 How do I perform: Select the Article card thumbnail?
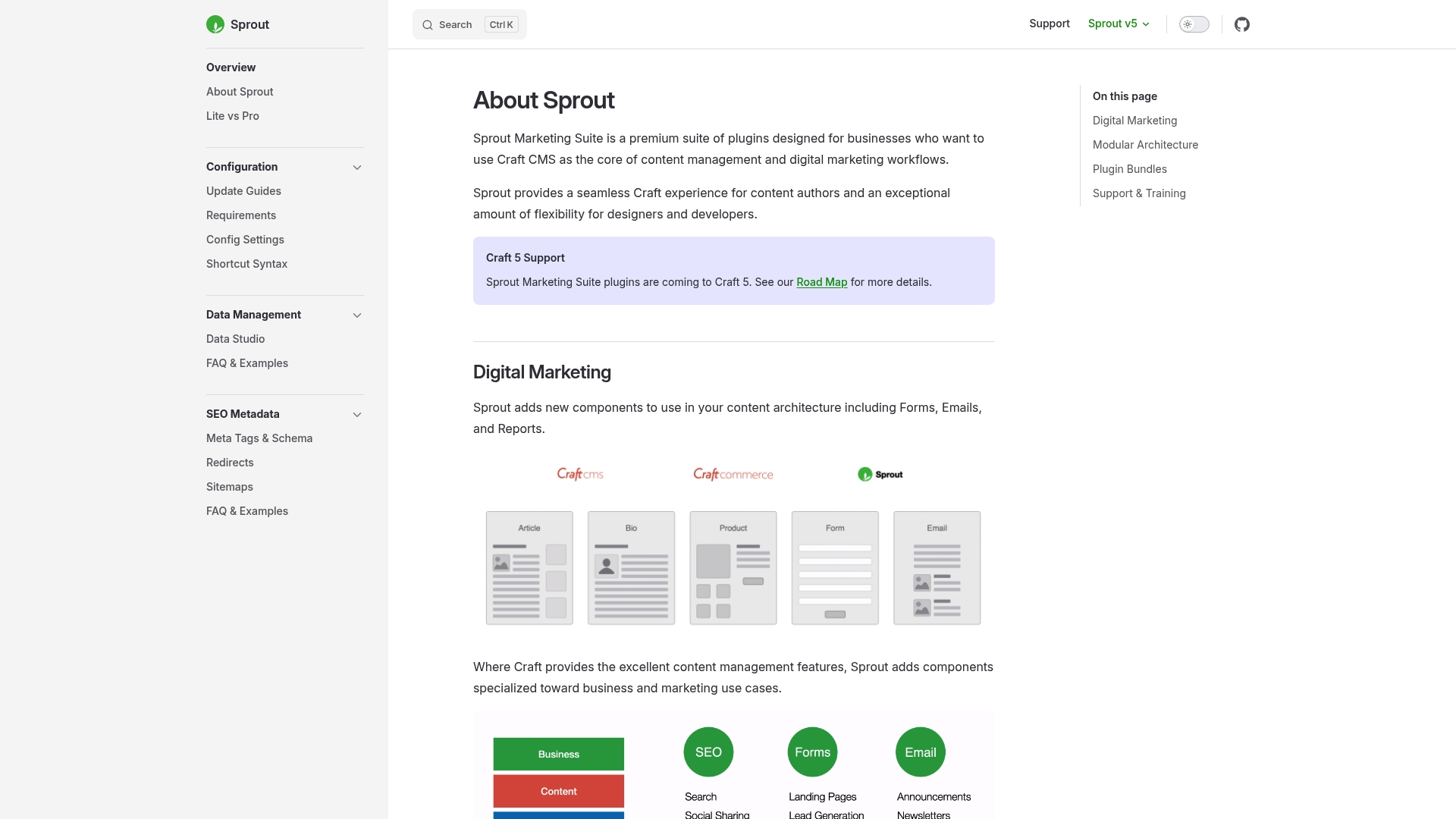pyautogui.click(x=529, y=567)
